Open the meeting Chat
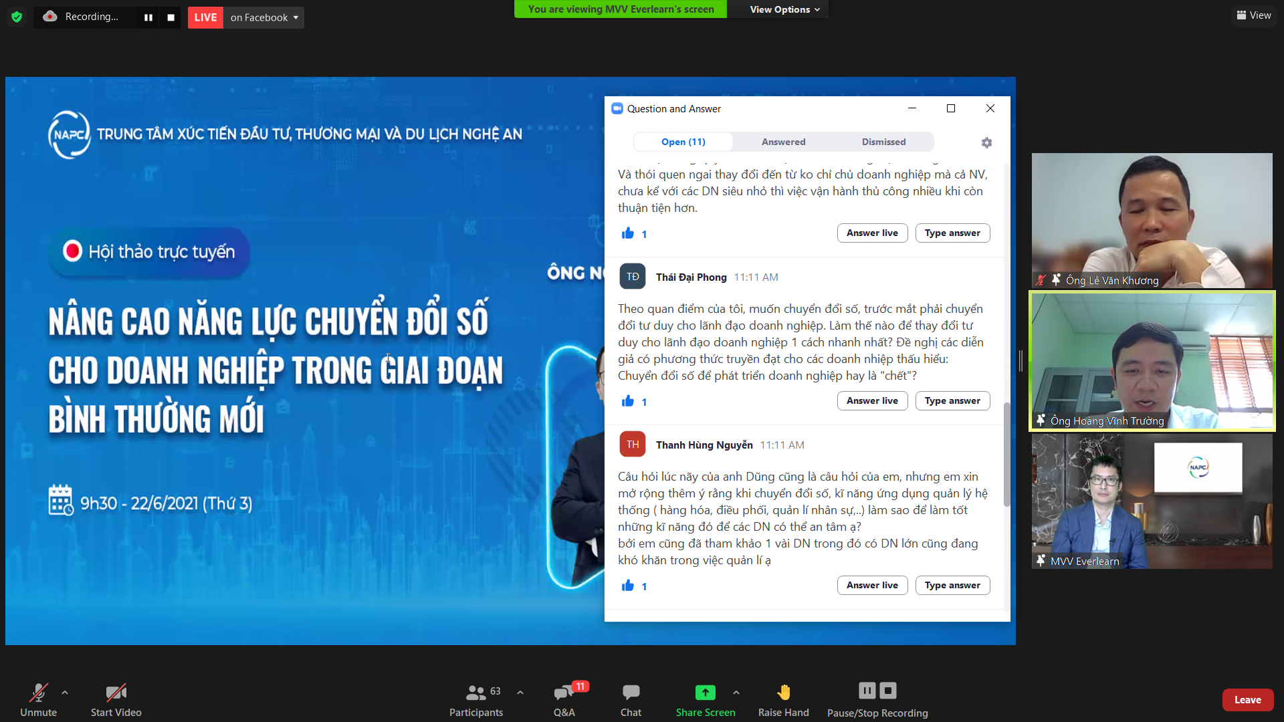This screenshot has height=722, width=1284. 631,699
